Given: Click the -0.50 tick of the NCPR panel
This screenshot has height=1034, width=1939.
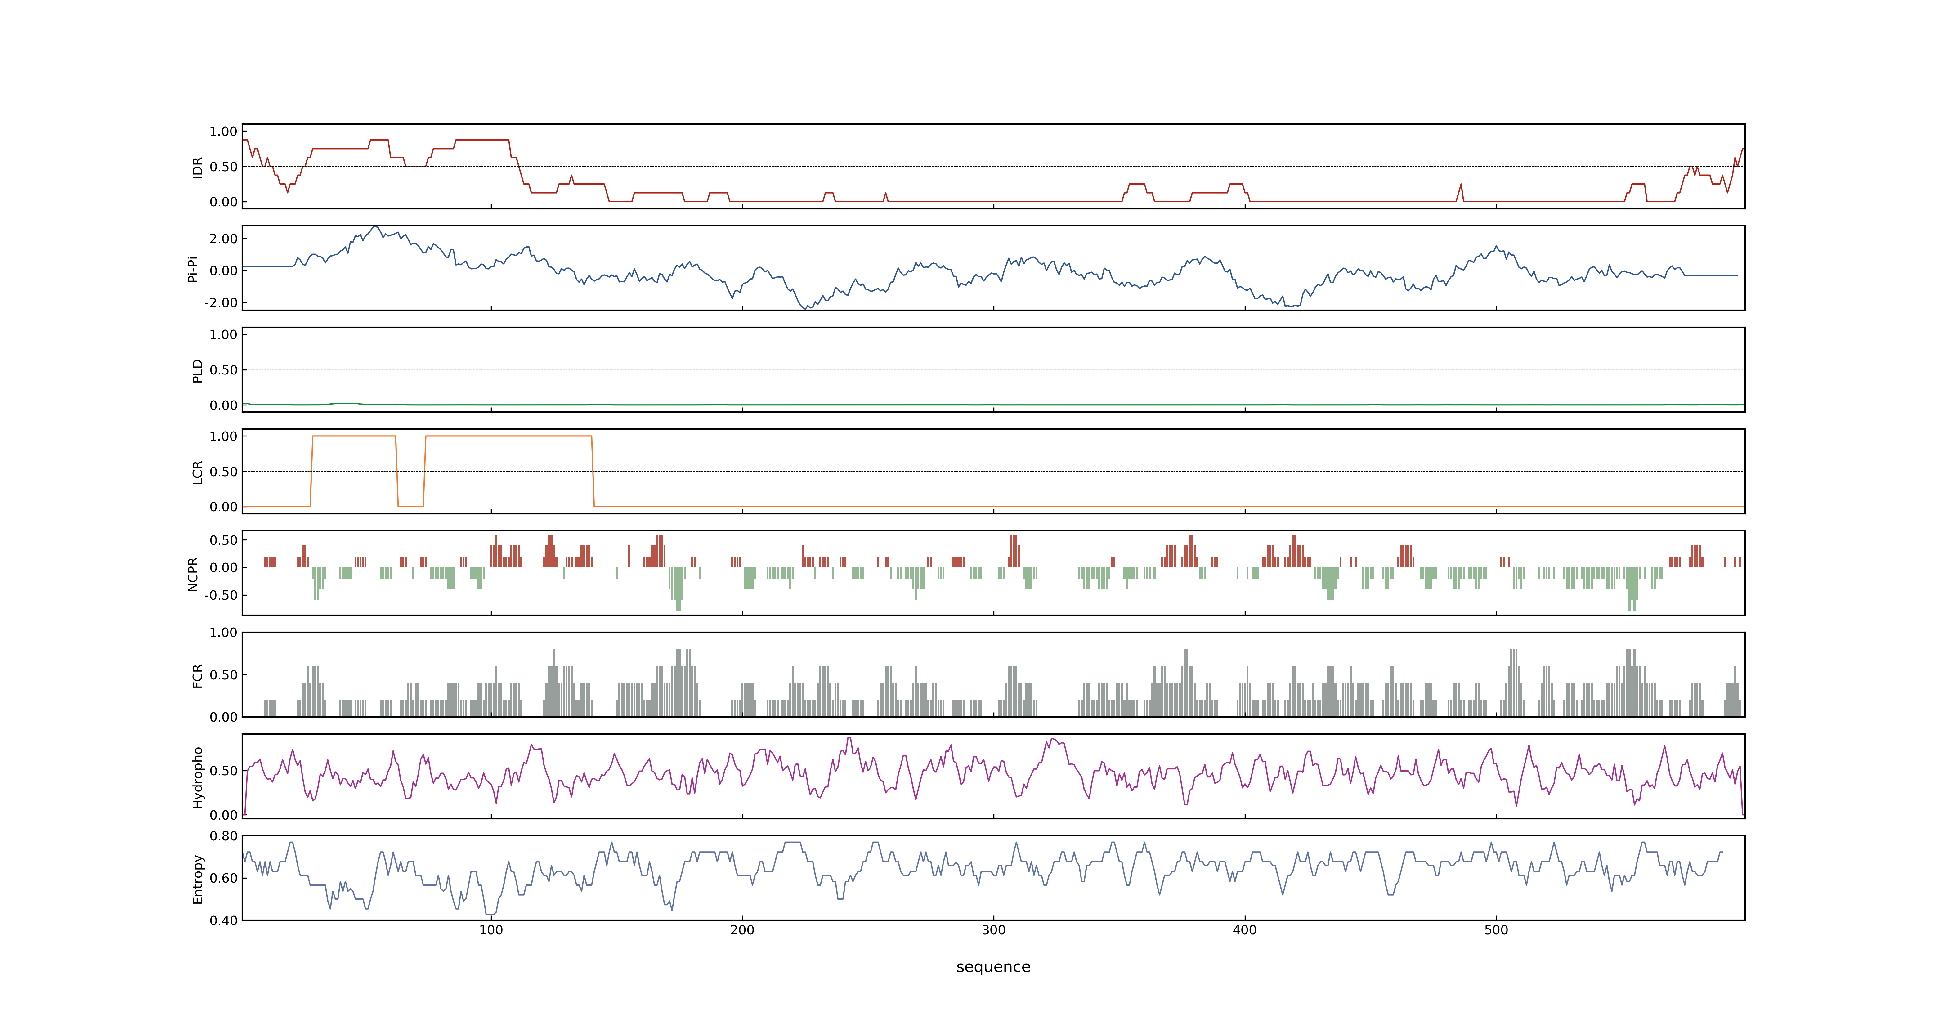Looking at the screenshot, I should pyautogui.click(x=221, y=595).
